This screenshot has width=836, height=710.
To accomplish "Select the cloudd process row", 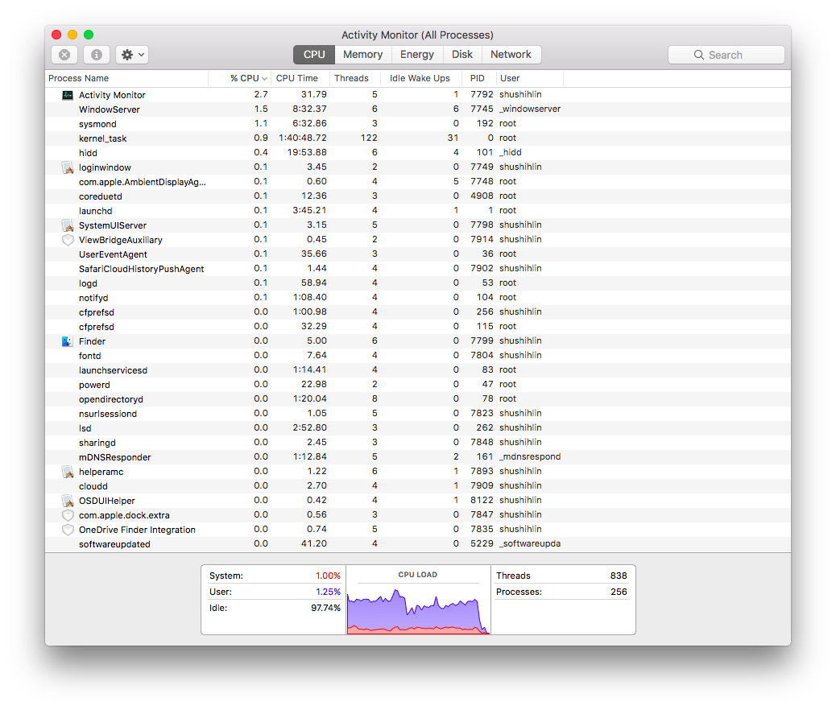I will 417,486.
